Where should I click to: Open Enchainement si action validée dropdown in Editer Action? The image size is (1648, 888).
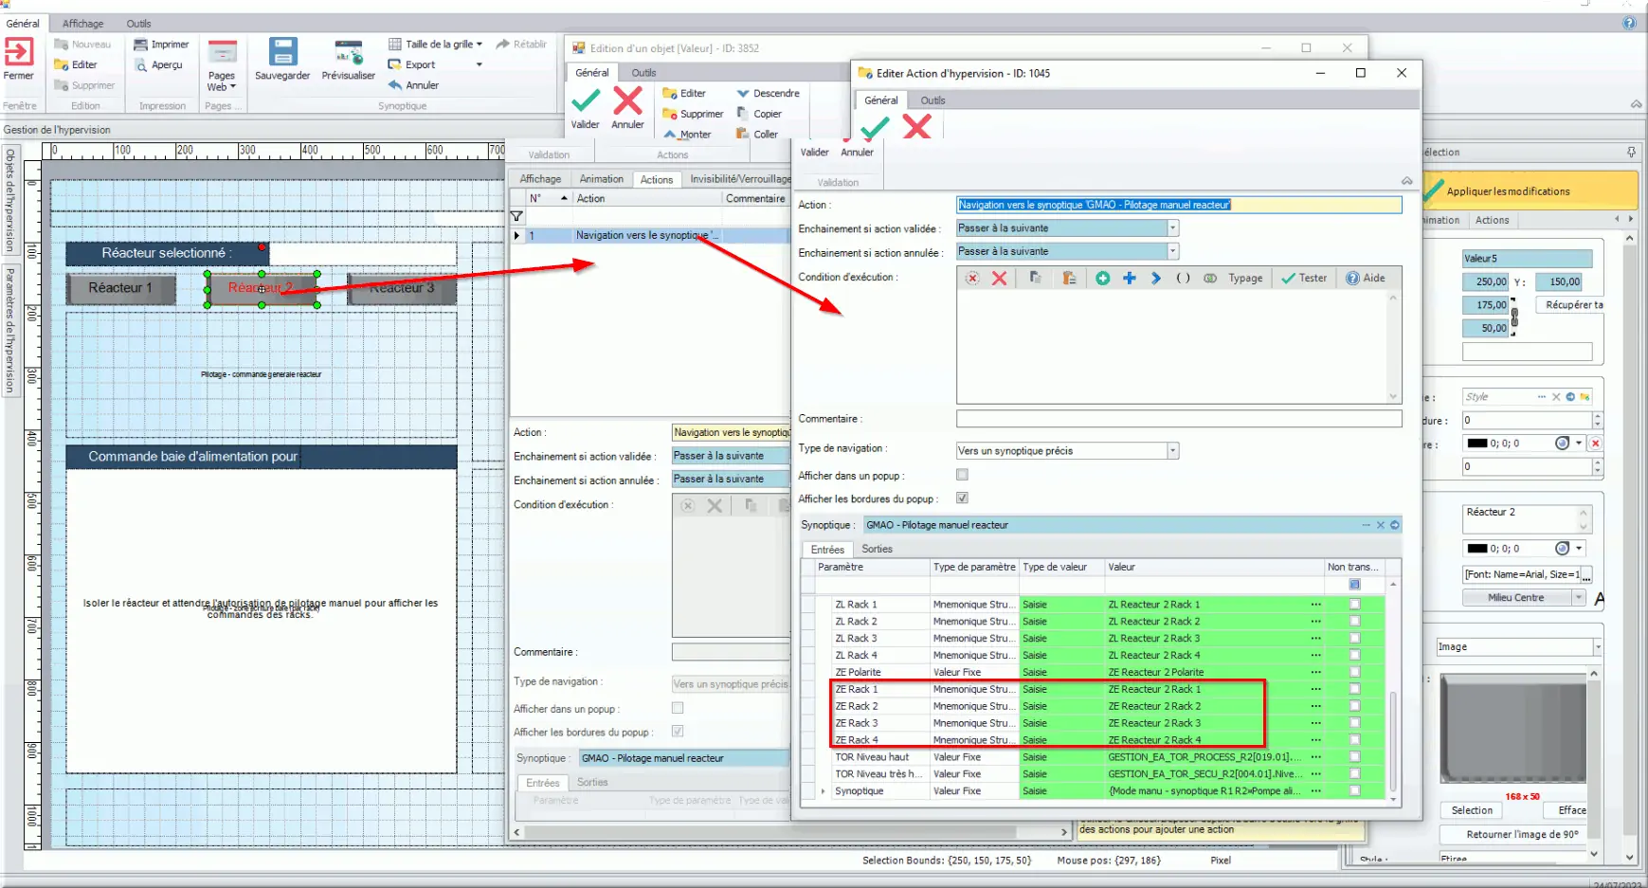click(1172, 227)
